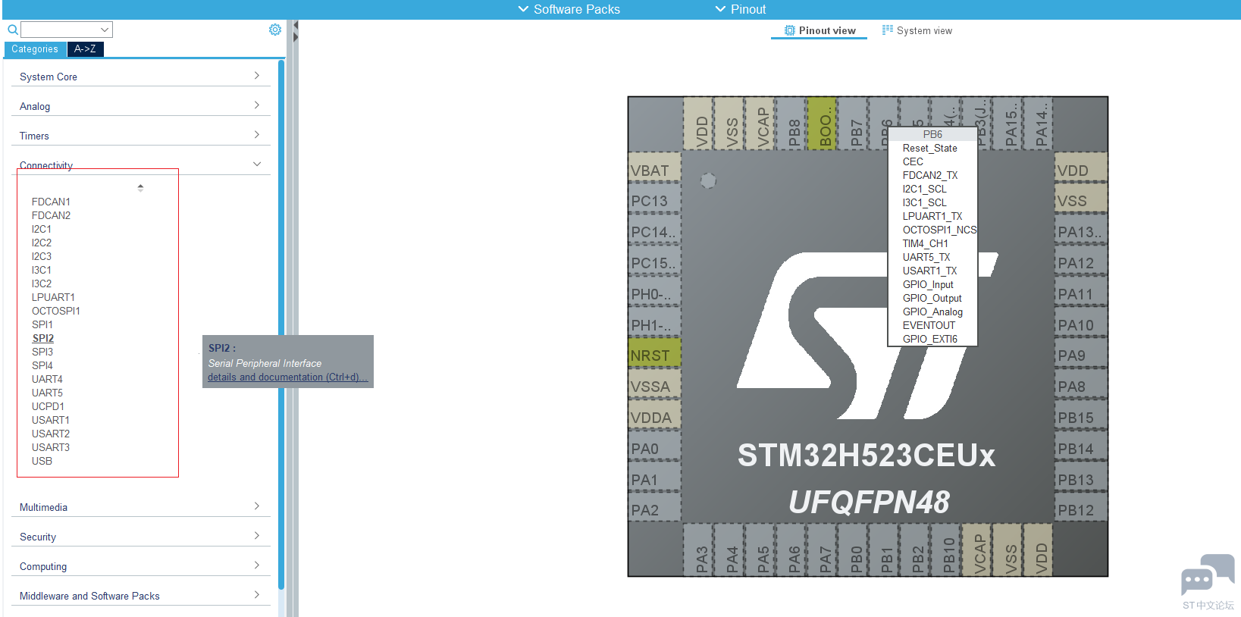Open the Software Packs dropdown menu

(x=569, y=9)
